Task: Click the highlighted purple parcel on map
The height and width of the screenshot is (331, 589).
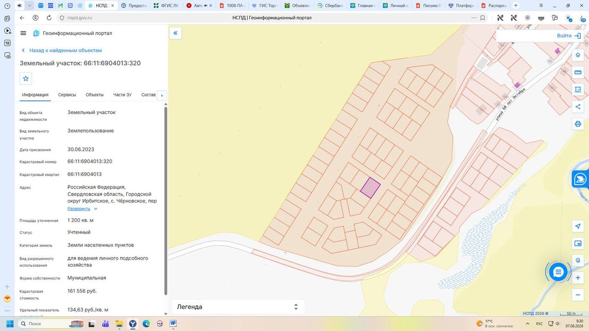Action: tap(370, 188)
